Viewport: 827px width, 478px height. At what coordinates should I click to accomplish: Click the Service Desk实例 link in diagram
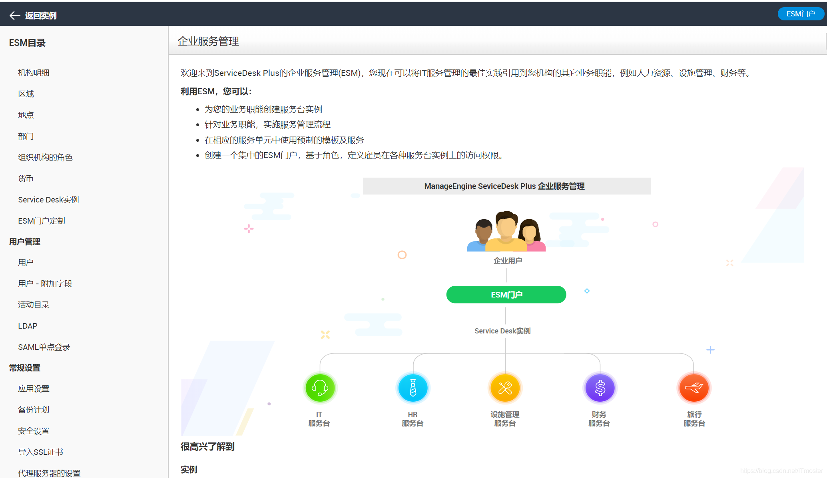point(502,331)
